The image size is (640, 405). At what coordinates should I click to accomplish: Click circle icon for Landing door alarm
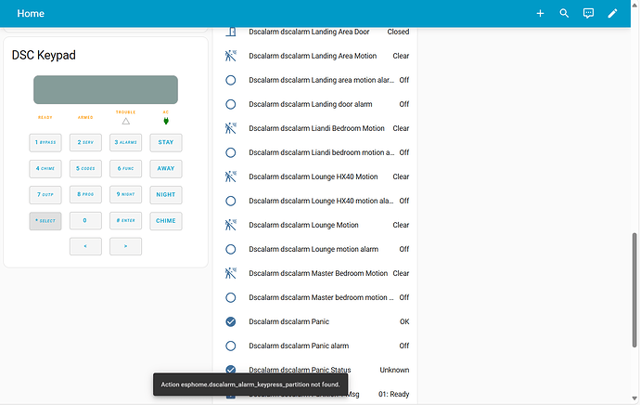point(231,104)
